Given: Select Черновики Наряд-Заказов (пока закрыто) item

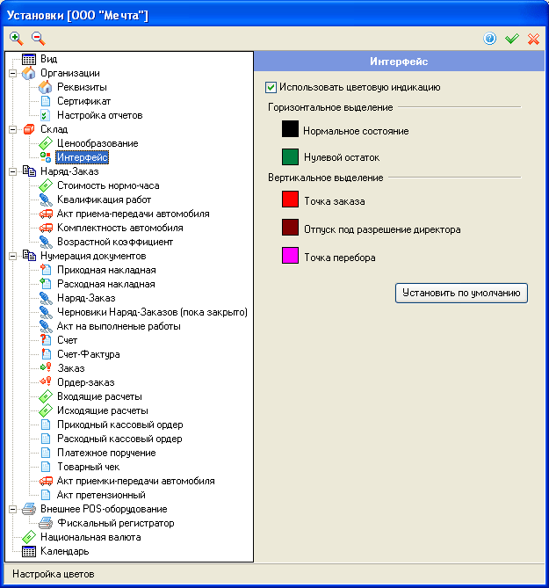Looking at the screenshot, I should (152, 312).
